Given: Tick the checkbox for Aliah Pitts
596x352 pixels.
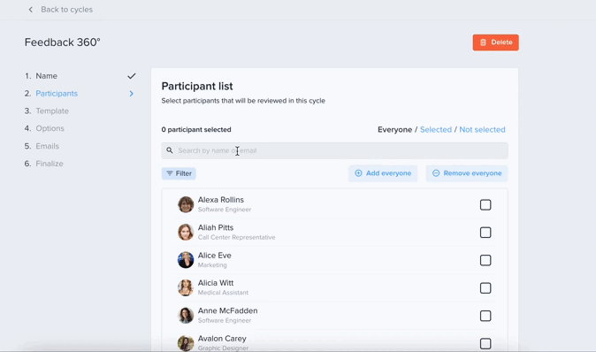Looking at the screenshot, I should coord(485,233).
